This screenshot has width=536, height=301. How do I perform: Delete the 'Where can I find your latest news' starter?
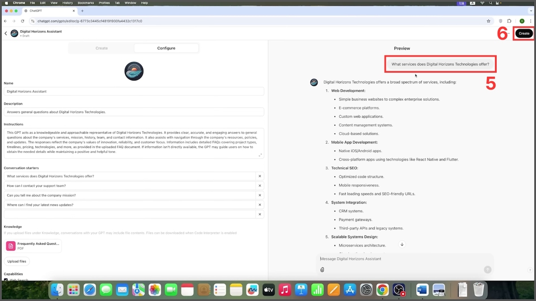point(260,205)
